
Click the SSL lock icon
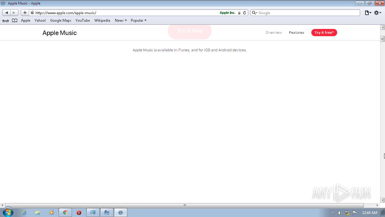pyautogui.click(x=239, y=13)
